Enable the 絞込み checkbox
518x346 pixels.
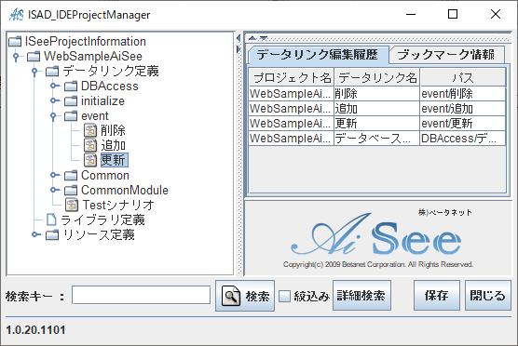(x=284, y=296)
